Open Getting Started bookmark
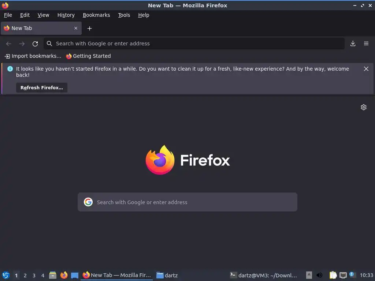The image size is (375, 281). point(89,56)
